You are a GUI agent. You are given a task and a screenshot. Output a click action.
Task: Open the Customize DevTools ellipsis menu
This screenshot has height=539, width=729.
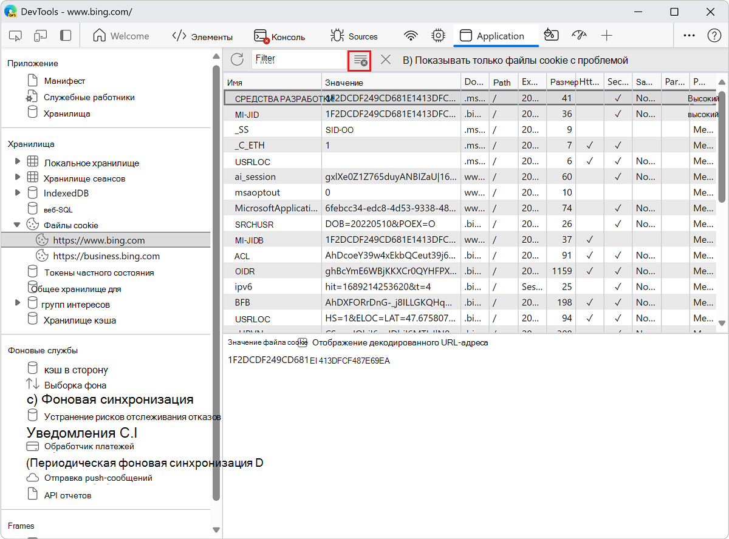[689, 36]
